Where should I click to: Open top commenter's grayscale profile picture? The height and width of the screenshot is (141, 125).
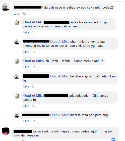click(6, 7)
